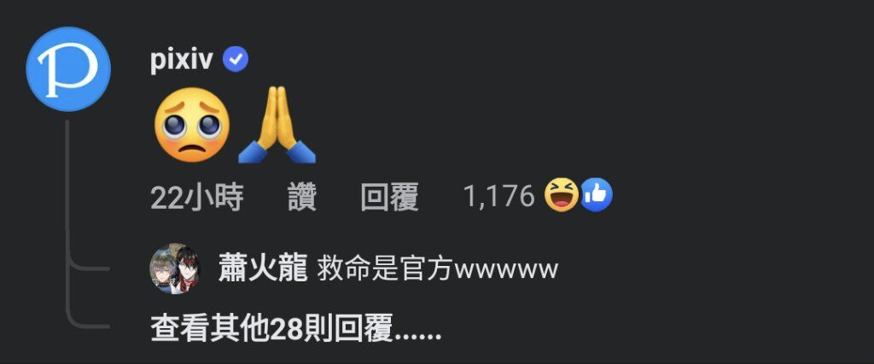Click the blue verified badge beside pixiv

pos(236,60)
